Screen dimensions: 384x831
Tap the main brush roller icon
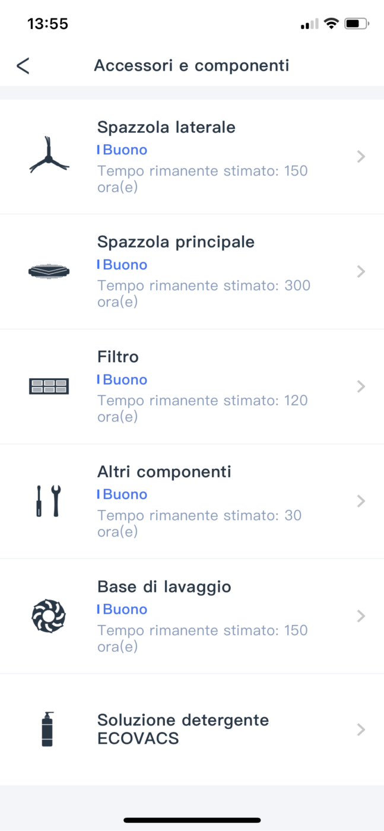pyautogui.click(x=49, y=271)
